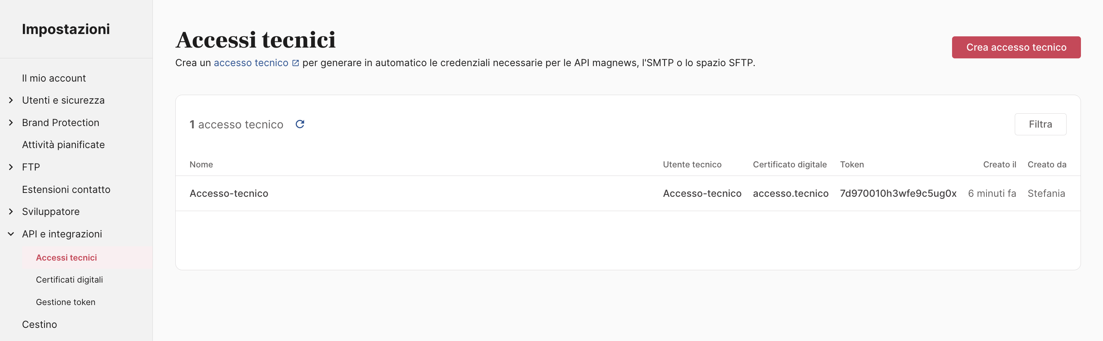
Task: Click the token value 7d970010h3wfe9c5ug0x
Action: coord(898,193)
